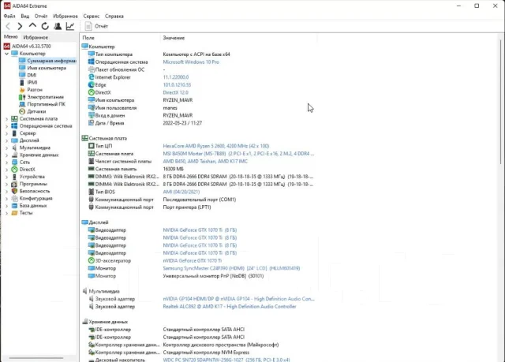The image size is (505, 362).
Task: Open the Датчики tree item
Action: [32, 111]
